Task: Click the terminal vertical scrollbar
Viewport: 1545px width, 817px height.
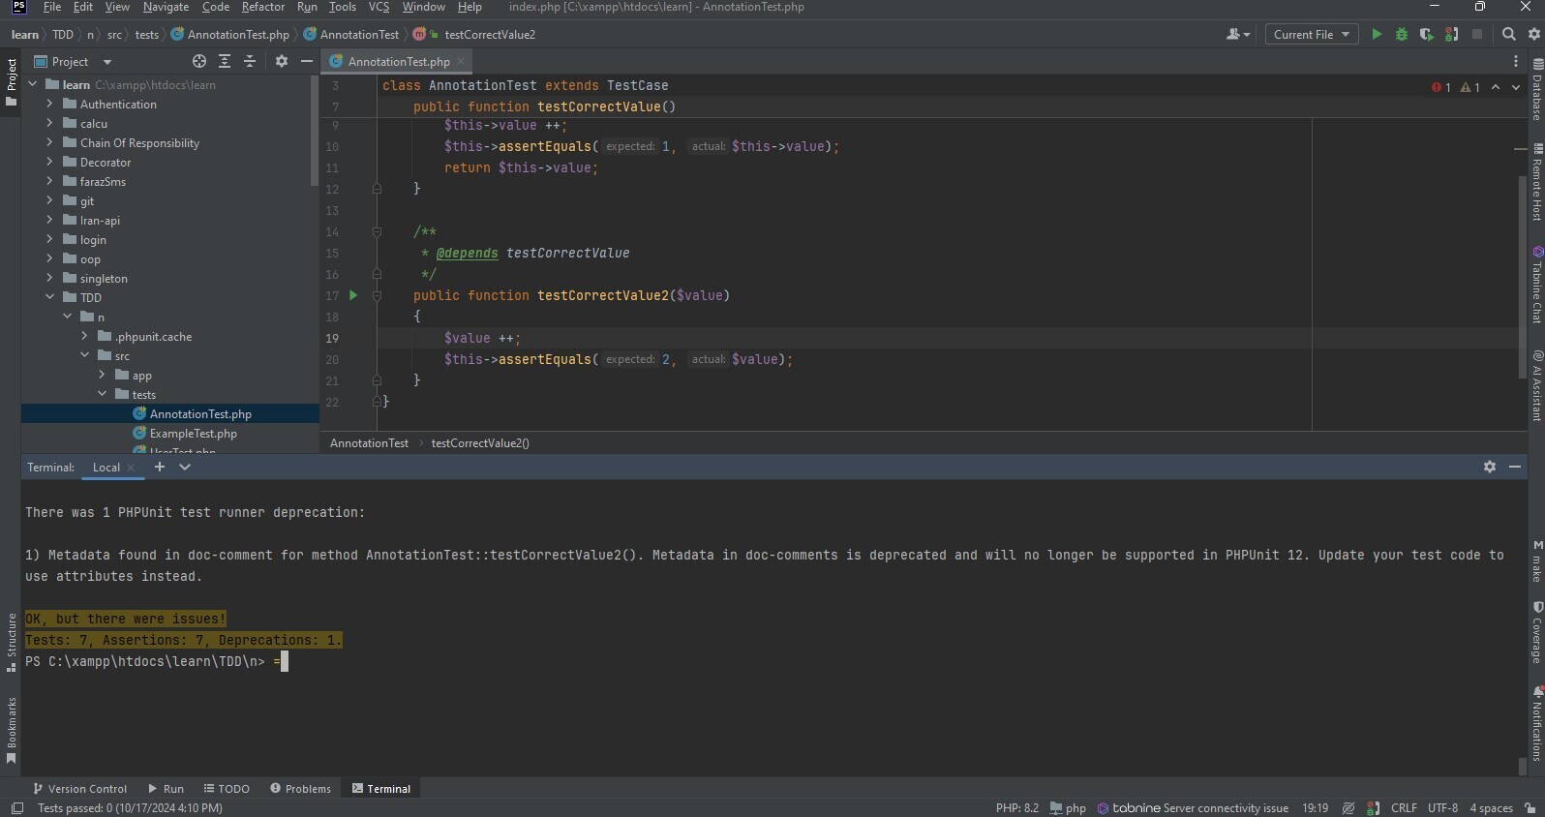Action: coord(1522,766)
